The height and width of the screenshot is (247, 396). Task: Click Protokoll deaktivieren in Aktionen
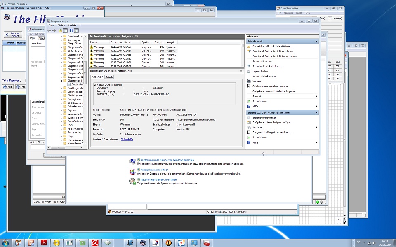pyautogui.click(x=264, y=76)
